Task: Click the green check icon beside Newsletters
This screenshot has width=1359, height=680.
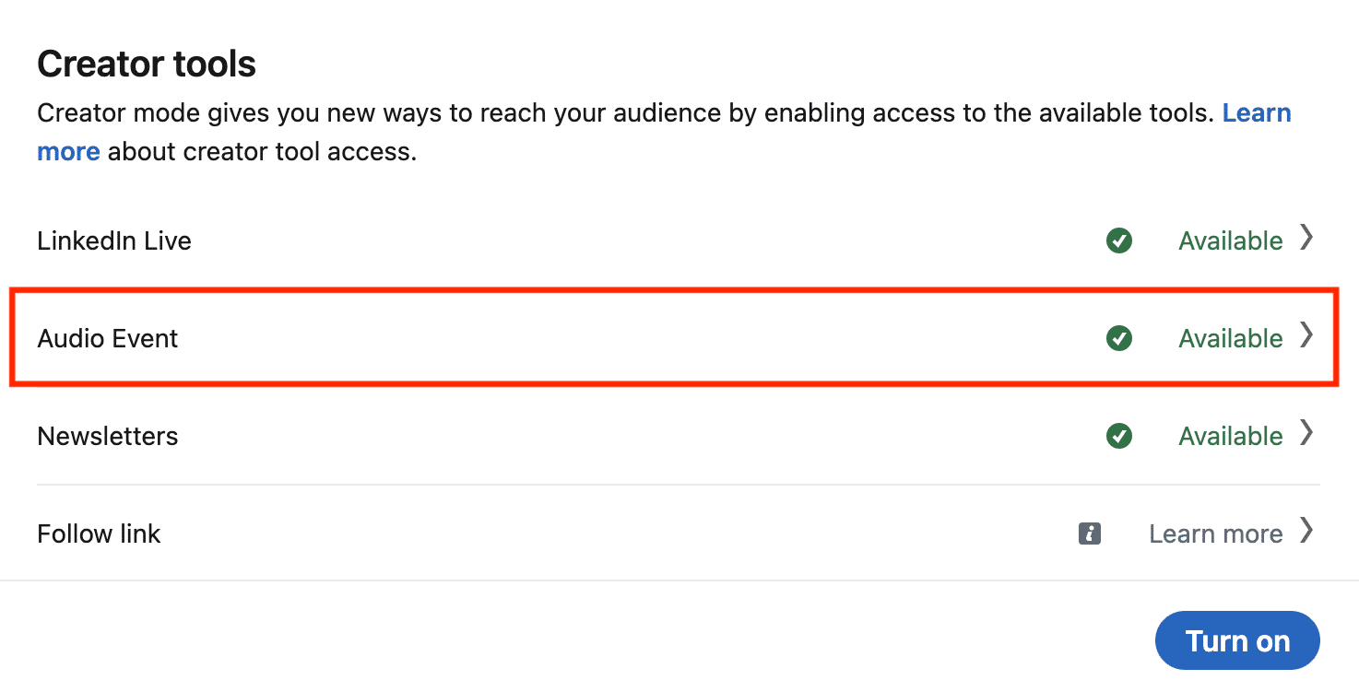Action: click(1118, 436)
